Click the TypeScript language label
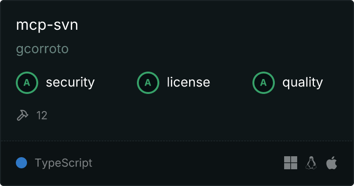The height and width of the screenshot is (186, 354). pos(63,163)
